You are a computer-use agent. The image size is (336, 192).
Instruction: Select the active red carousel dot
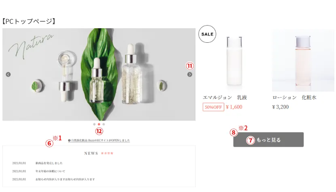99,124
